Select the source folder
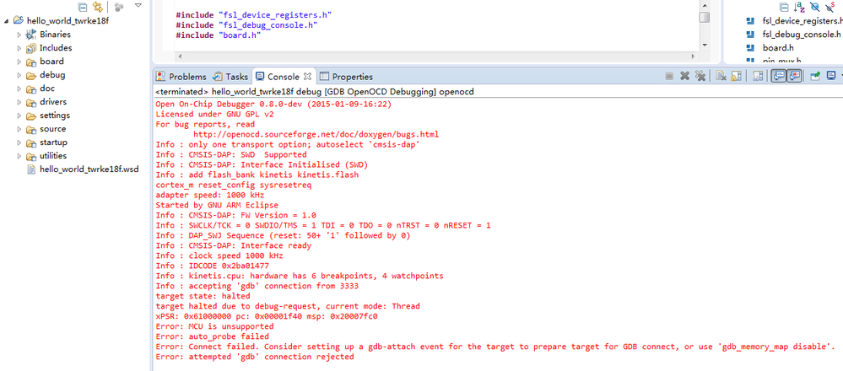 52,129
